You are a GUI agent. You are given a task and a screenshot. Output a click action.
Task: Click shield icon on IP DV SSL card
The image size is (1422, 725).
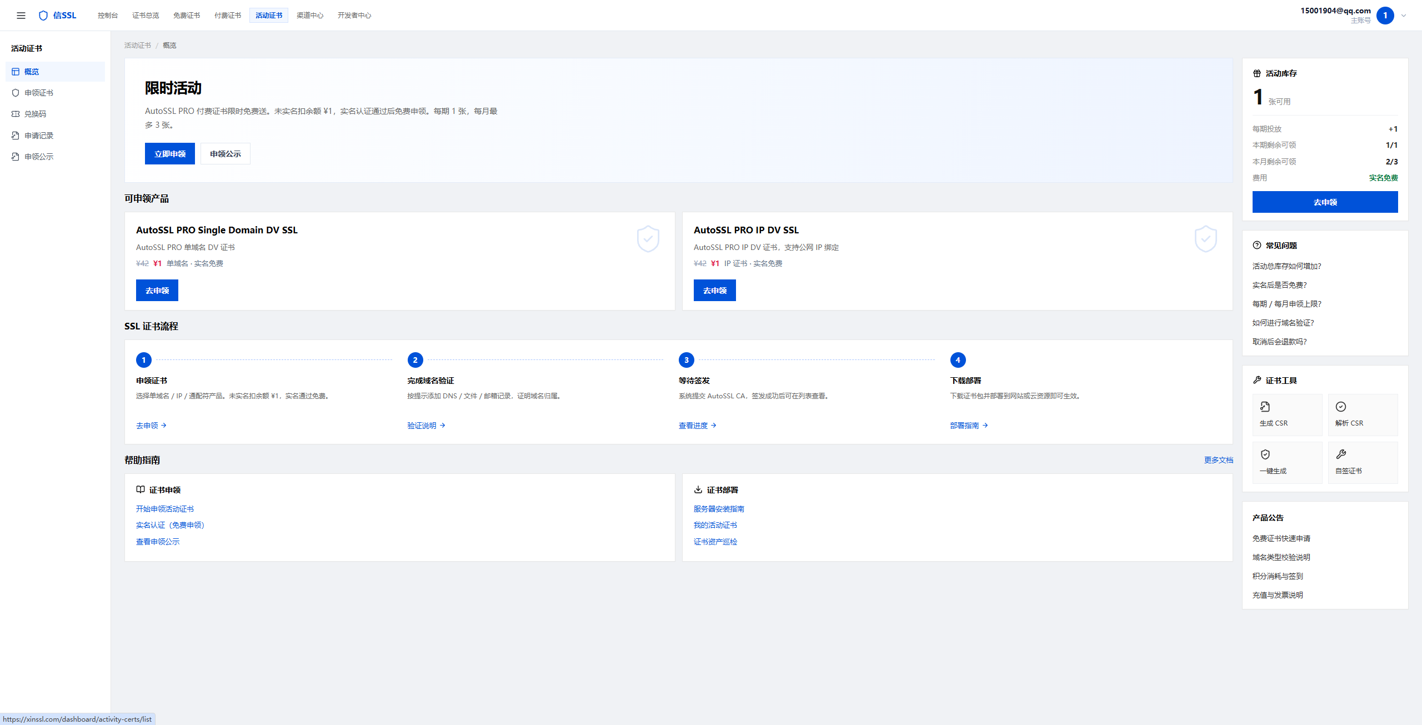[x=1206, y=239]
